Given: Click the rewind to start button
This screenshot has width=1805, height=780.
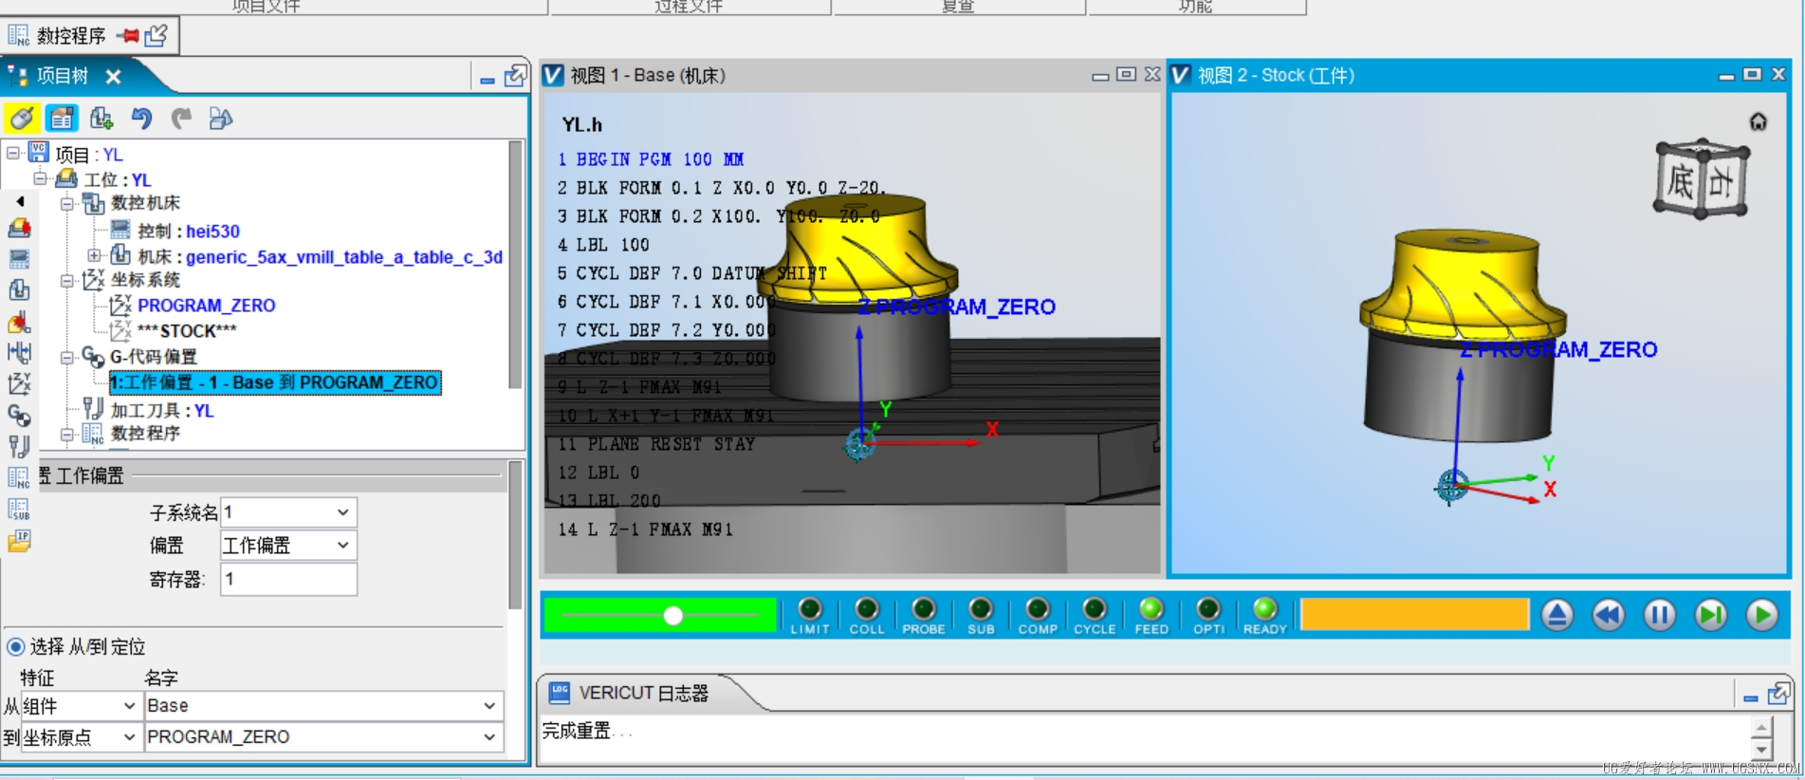Looking at the screenshot, I should [x=1608, y=615].
